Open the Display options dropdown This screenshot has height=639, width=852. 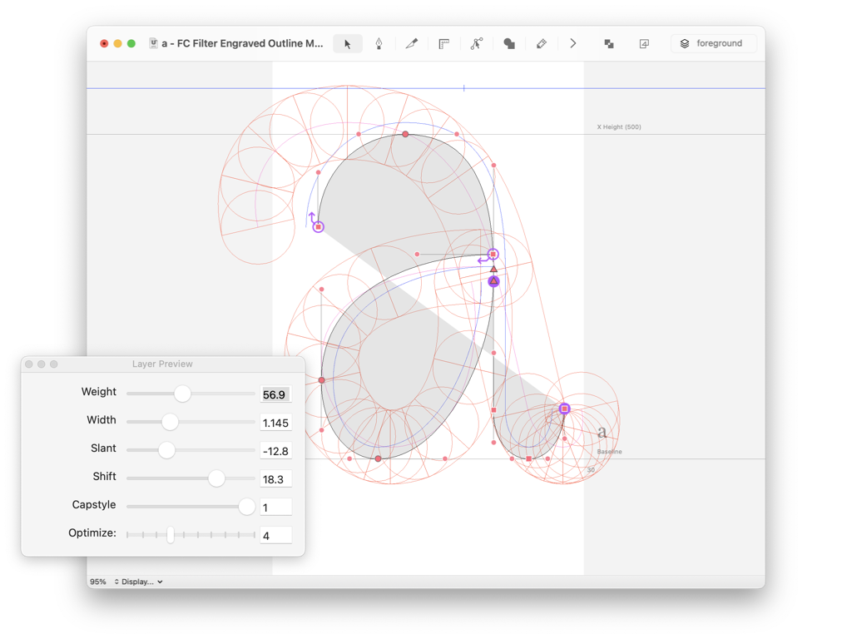point(139,582)
